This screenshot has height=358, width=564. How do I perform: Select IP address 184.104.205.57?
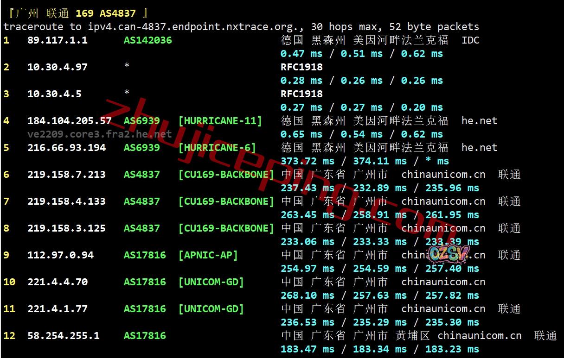(70, 121)
